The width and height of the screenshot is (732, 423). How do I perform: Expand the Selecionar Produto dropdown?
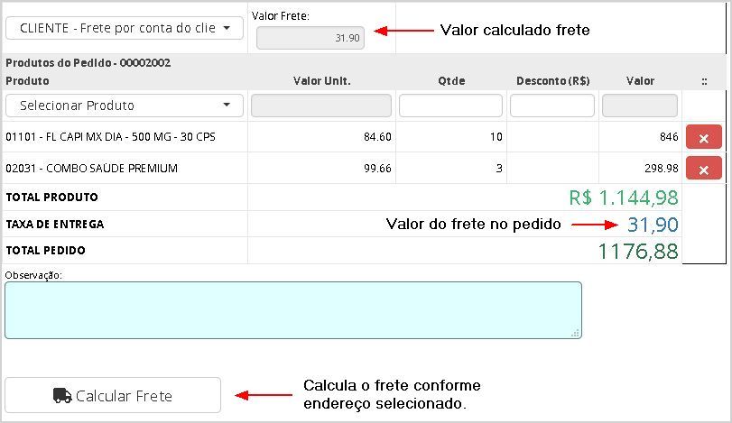point(125,106)
